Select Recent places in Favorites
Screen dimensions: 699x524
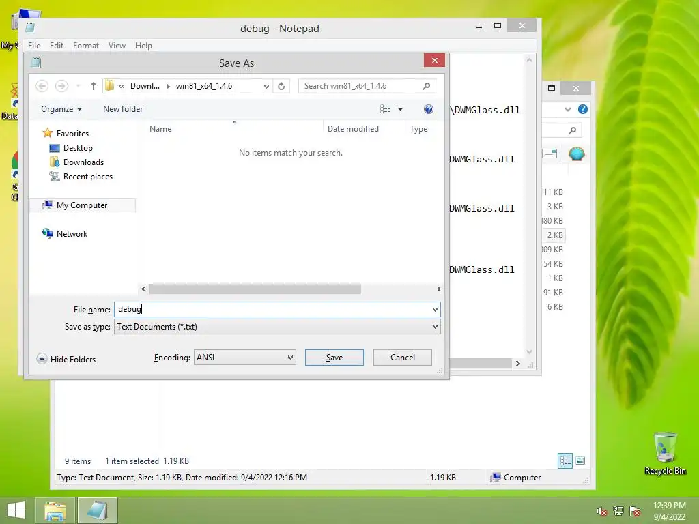pos(81,177)
